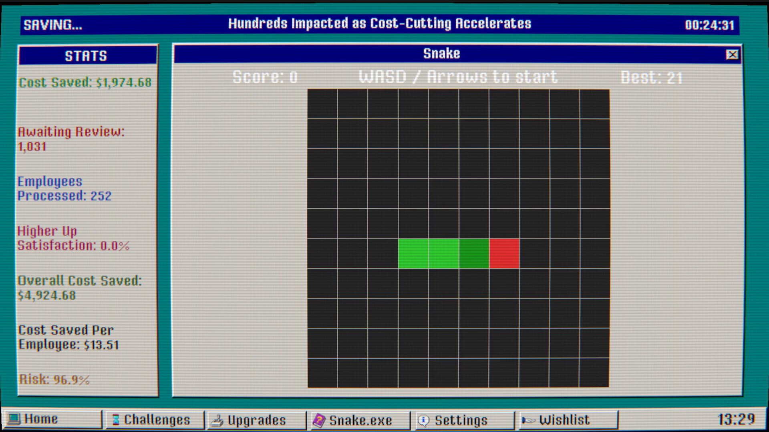Click the Wishlist icon in taskbar
Image resolution: width=769 pixels, height=432 pixels.
coord(528,420)
